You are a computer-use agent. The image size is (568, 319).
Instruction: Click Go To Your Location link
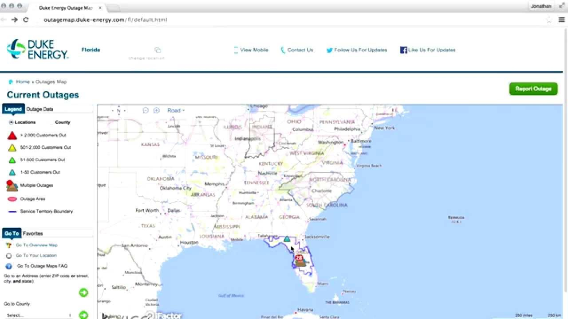(x=36, y=256)
